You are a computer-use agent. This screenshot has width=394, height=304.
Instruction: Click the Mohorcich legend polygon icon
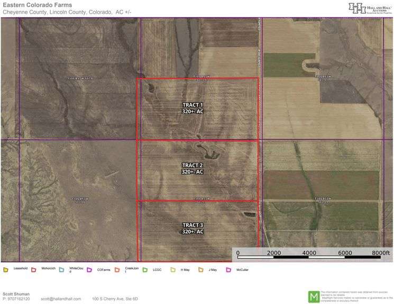[x=34, y=270]
